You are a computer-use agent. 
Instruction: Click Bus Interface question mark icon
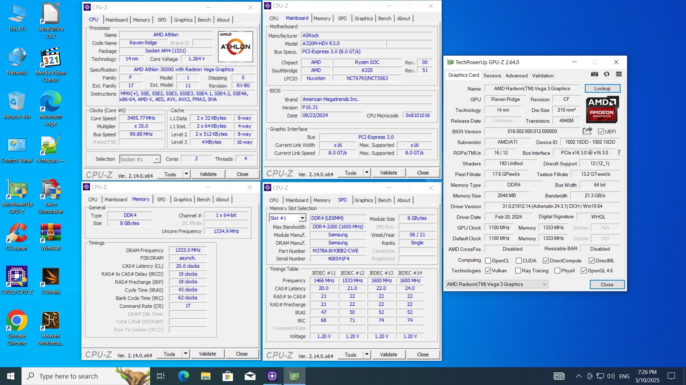(x=619, y=153)
